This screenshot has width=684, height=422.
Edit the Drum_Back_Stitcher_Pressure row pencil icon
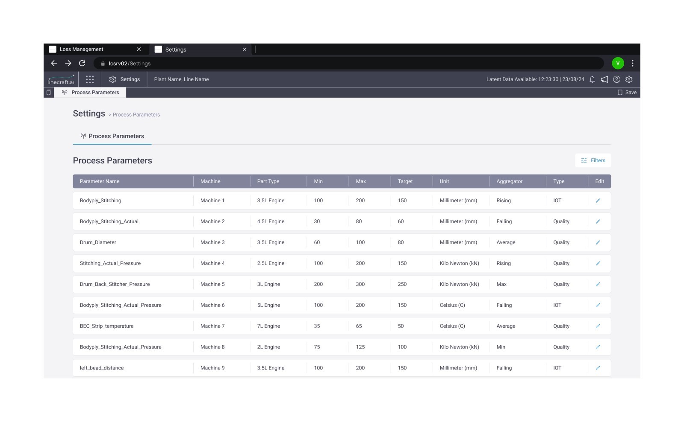pos(598,284)
